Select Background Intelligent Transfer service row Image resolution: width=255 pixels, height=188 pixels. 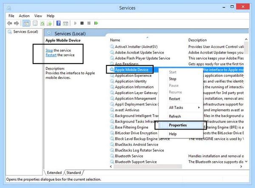pos(136,116)
